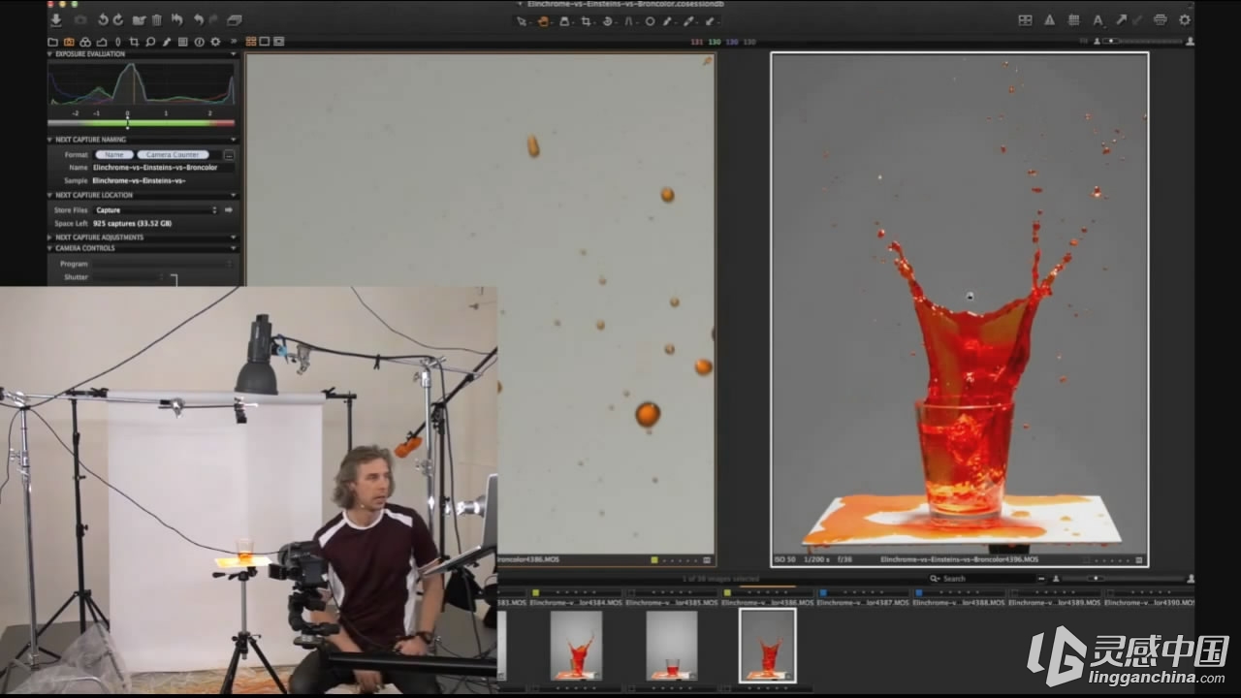1241x698 pixels.
Task: Select the Apply adjustments arrow tool
Action: (x=710, y=21)
